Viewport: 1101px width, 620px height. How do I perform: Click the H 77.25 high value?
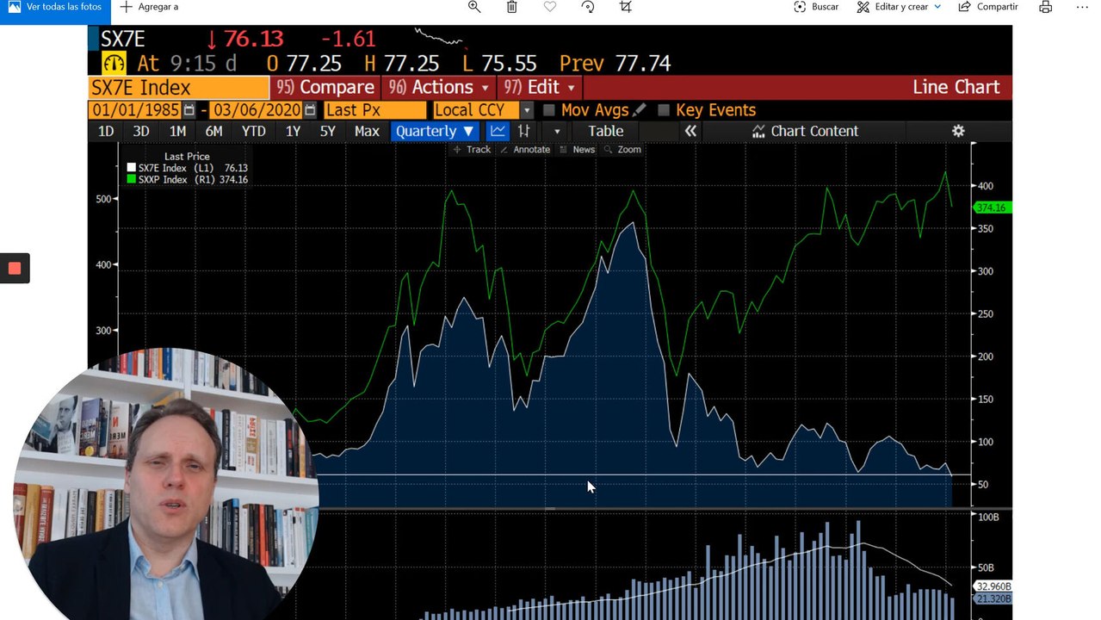point(401,64)
